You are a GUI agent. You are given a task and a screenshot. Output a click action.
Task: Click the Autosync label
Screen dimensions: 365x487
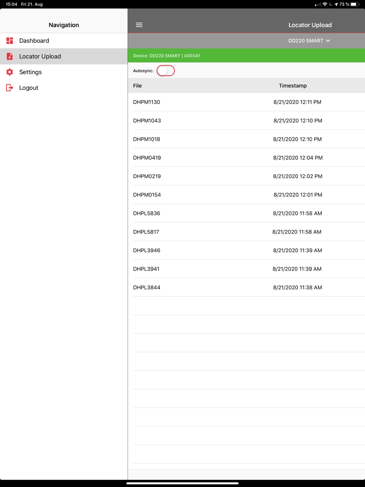[x=143, y=71]
